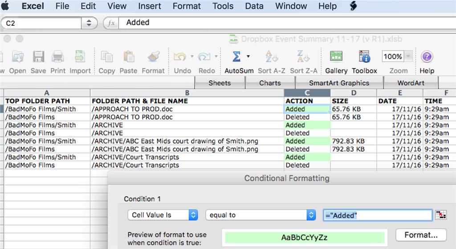Expand the AutoSum functions dropdown arrow
Viewport: 456px width, 249px height.
click(x=248, y=56)
